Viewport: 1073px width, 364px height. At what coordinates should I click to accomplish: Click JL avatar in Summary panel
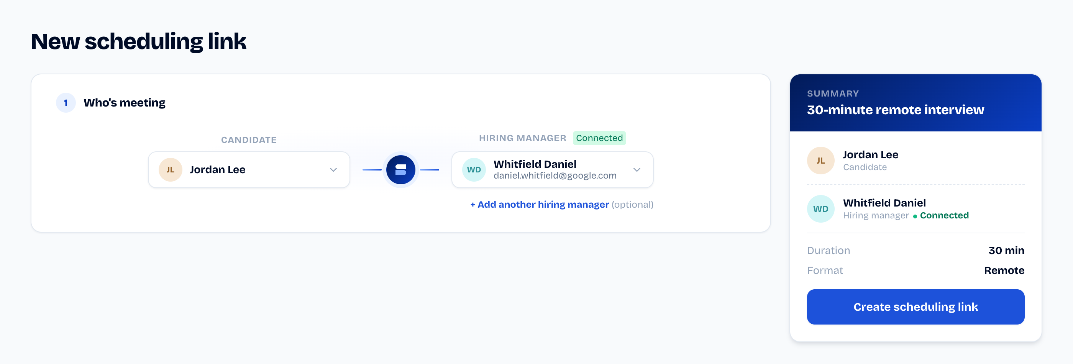point(820,160)
